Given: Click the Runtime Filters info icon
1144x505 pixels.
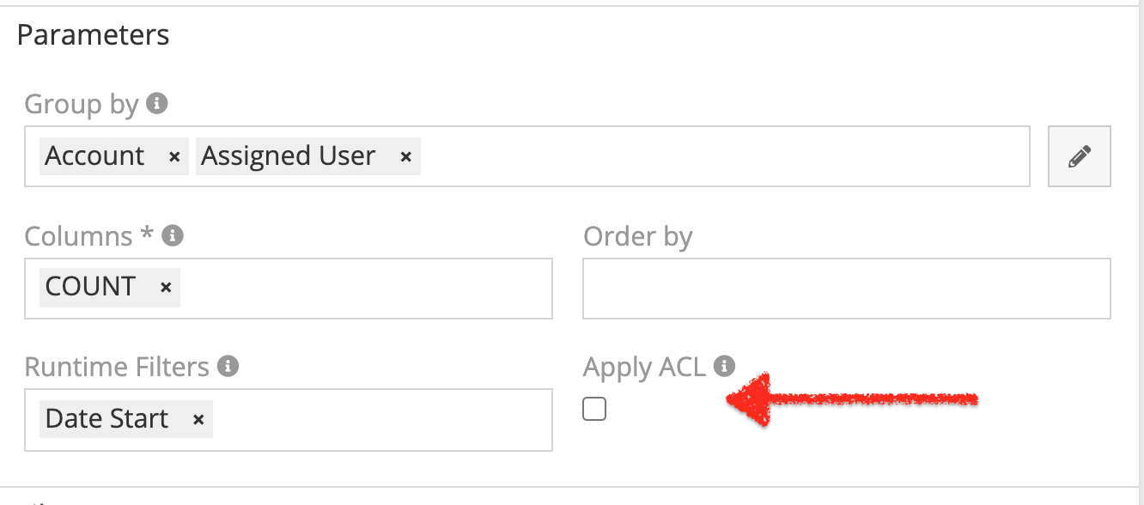Looking at the screenshot, I should 228,367.
